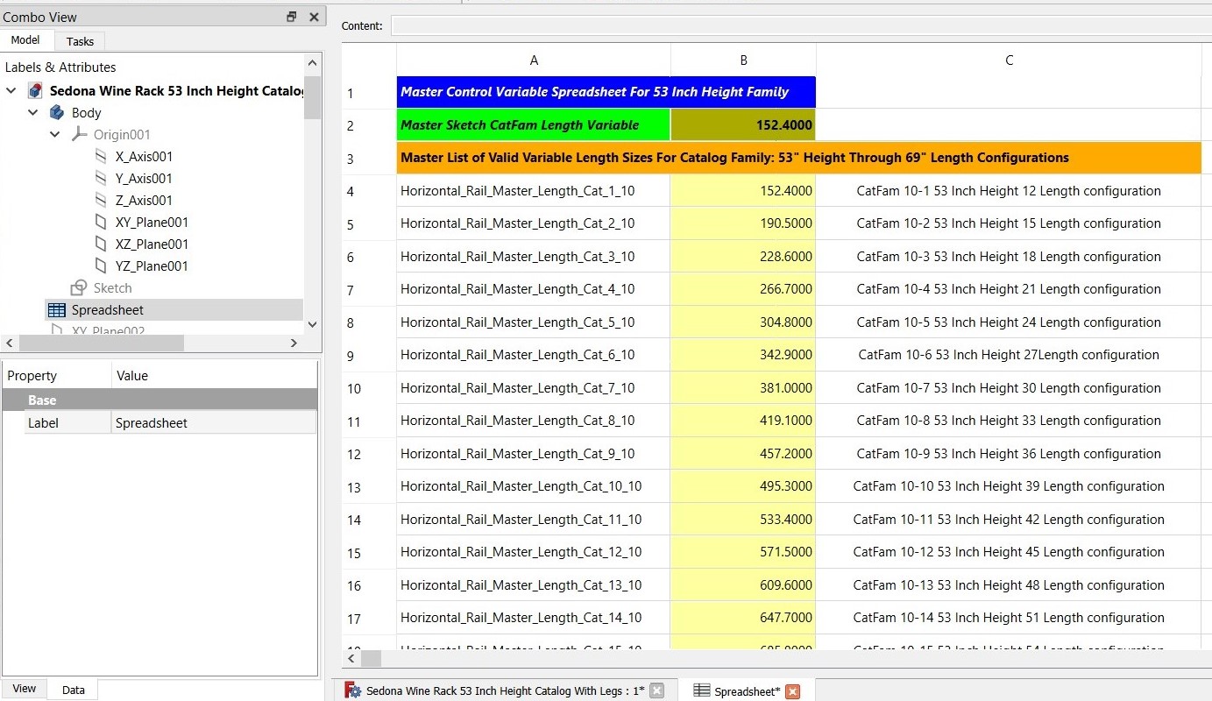Switch to the Spreadsheet* tab
Image resolution: width=1212 pixels, height=701 pixels.
tap(747, 691)
